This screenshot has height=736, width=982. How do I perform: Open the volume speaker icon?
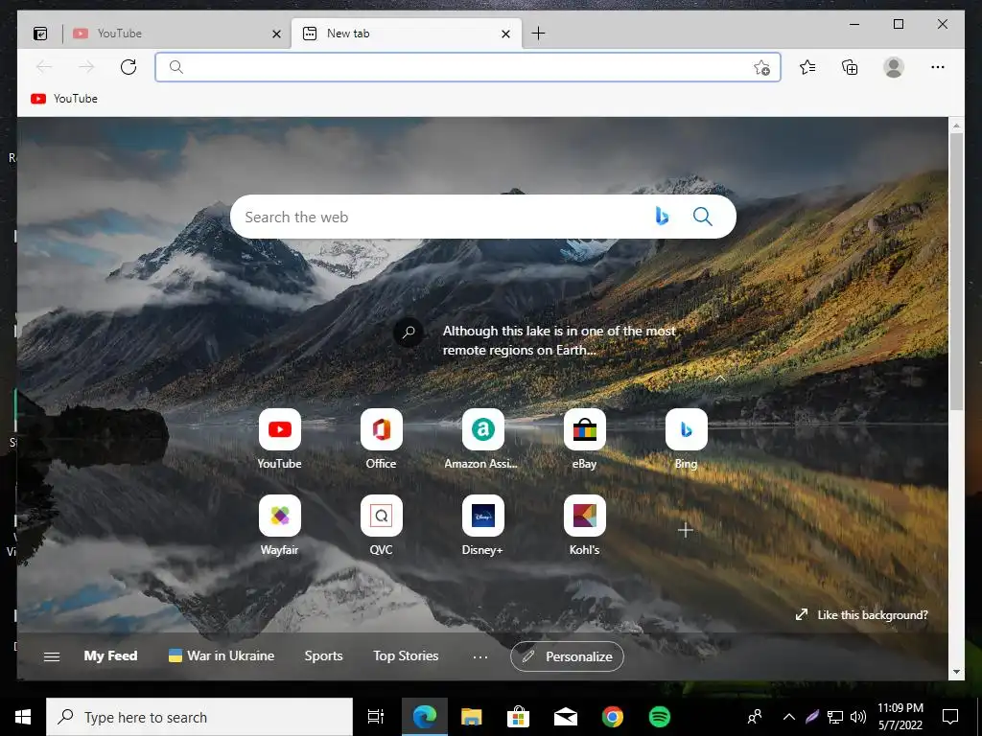pyautogui.click(x=858, y=717)
